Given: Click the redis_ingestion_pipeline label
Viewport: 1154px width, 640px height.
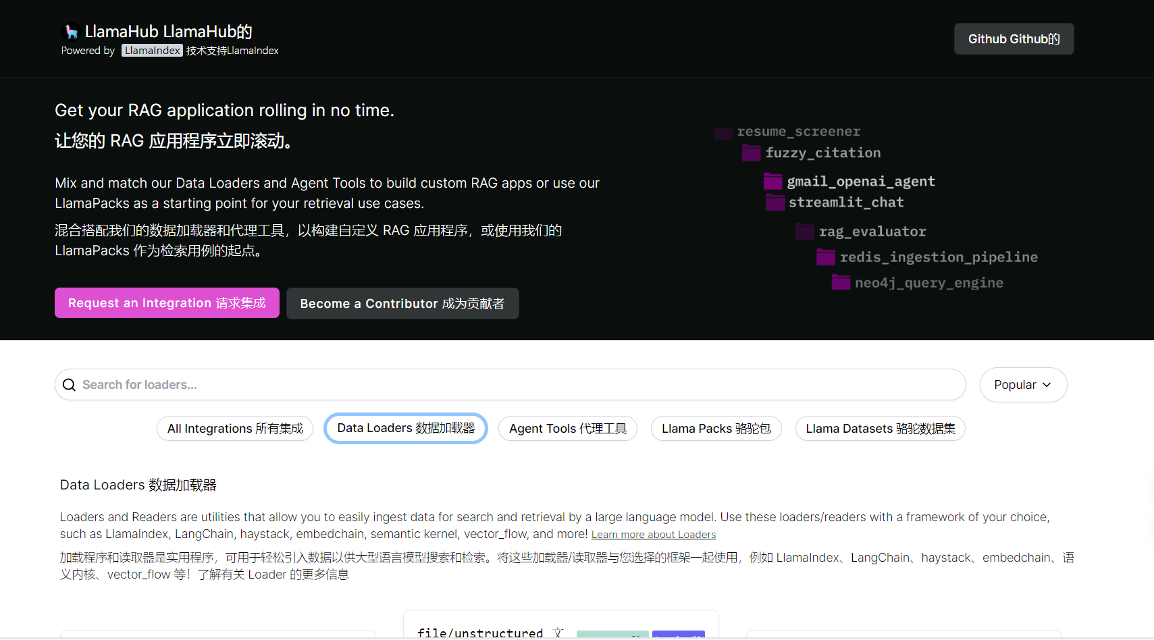Looking at the screenshot, I should click(939, 257).
